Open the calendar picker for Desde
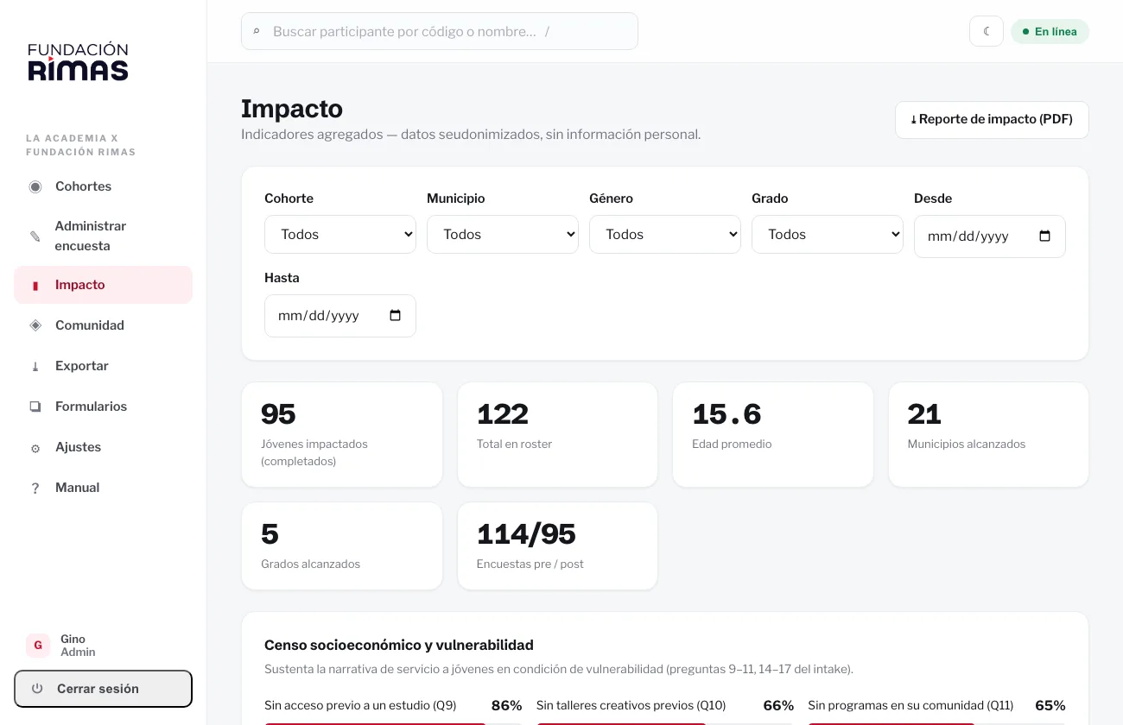Screen dimensions: 1123x725 pyautogui.click(x=1044, y=236)
